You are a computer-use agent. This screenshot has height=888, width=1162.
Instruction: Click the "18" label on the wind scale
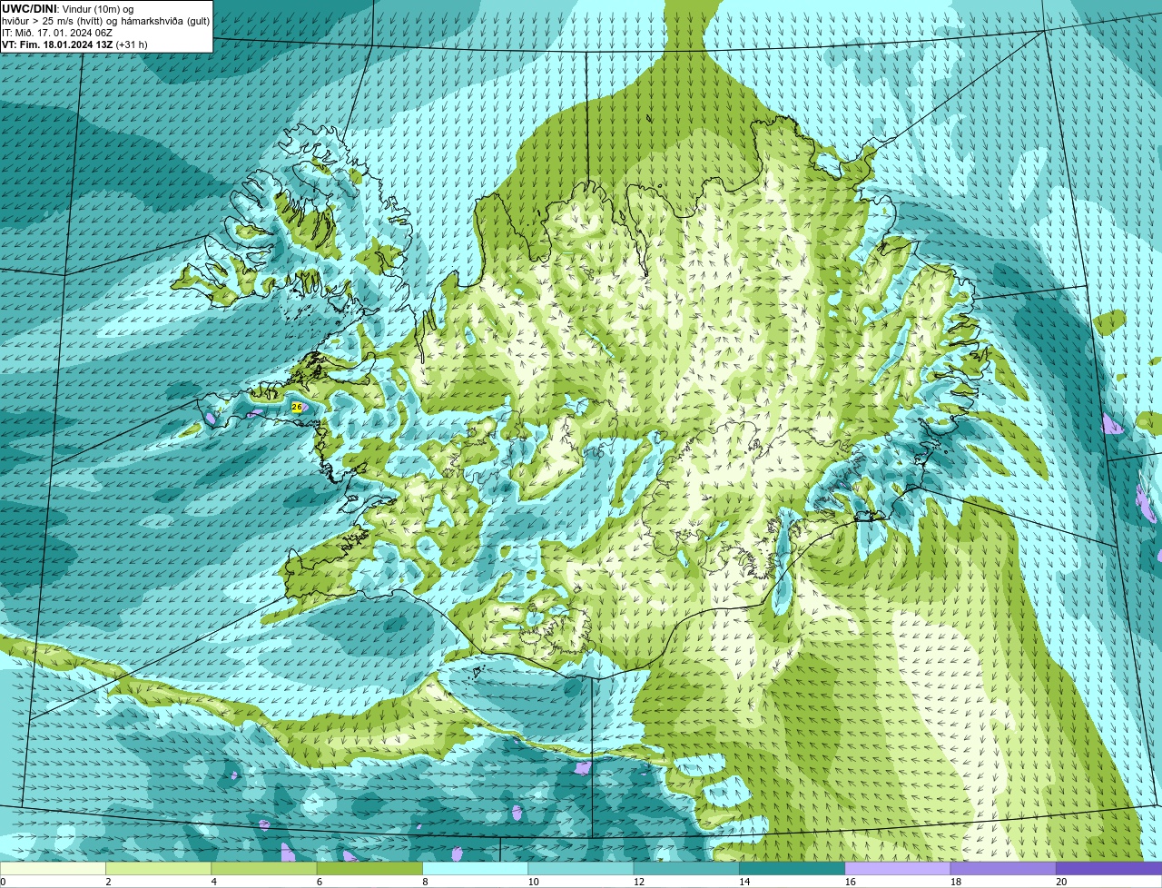coord(956,882)
